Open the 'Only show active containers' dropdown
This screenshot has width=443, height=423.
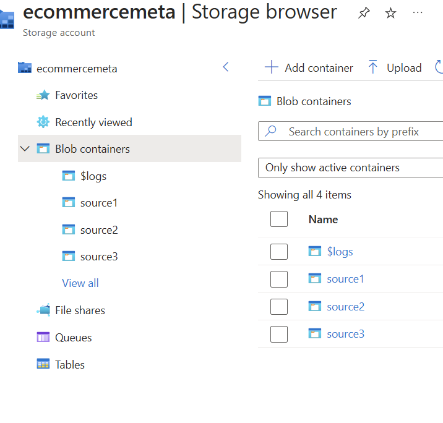click(x=350, y=168)
